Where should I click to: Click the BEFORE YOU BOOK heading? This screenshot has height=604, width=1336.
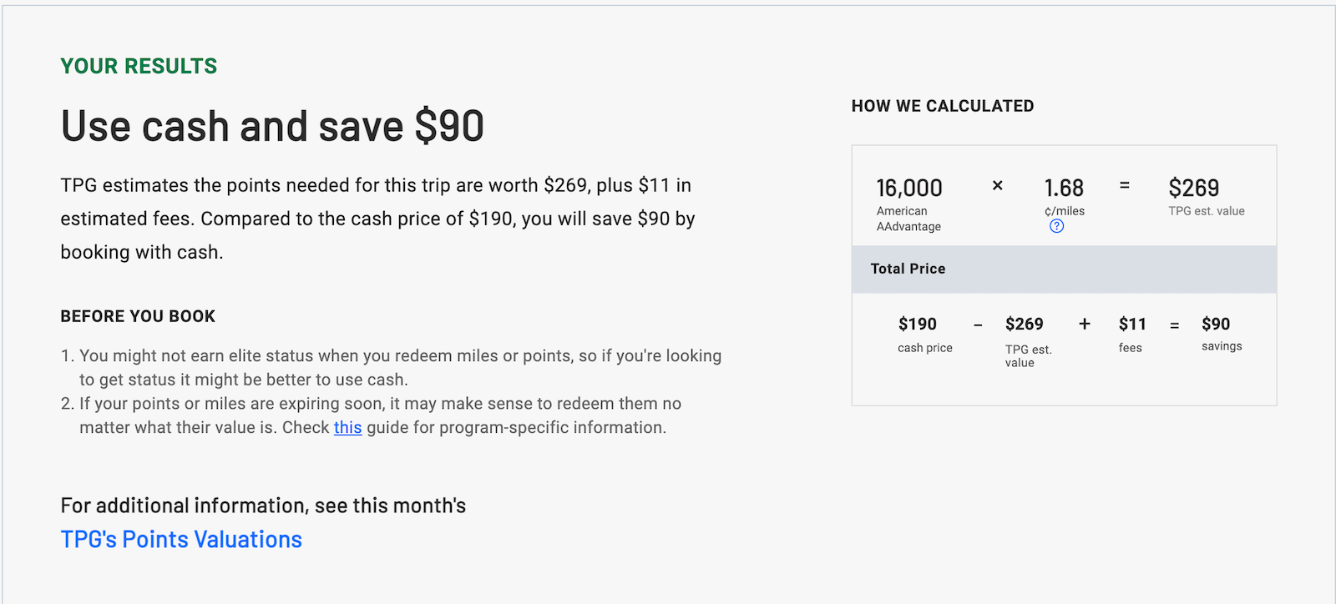click(x=138, y=316)
